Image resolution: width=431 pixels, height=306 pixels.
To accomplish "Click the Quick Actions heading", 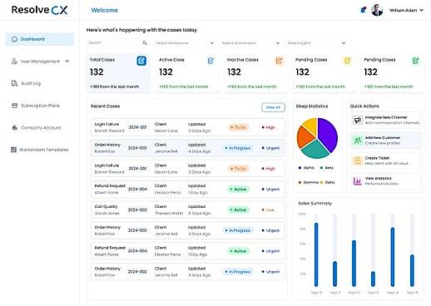I will tap(364, 106).
